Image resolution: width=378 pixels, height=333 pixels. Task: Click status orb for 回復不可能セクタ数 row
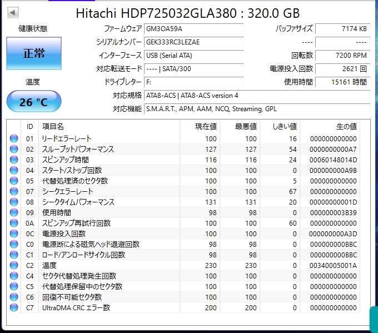click(14, 297)
